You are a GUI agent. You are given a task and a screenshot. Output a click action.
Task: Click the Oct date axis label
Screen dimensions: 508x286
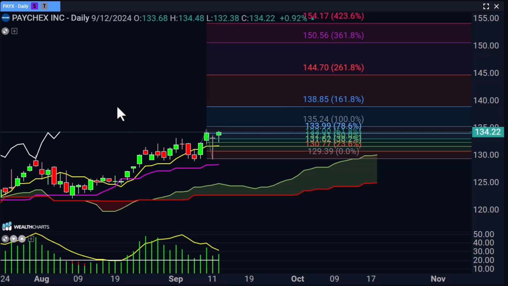coord(298,279)
